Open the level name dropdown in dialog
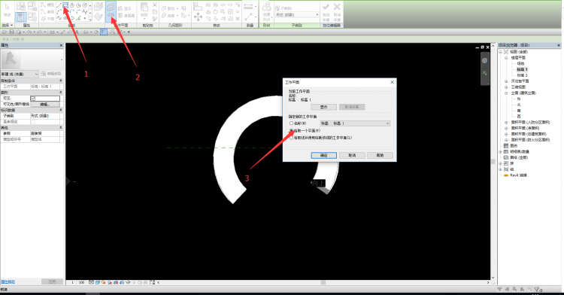The width and height of the screenshot is (564, 295). point(355,123)
